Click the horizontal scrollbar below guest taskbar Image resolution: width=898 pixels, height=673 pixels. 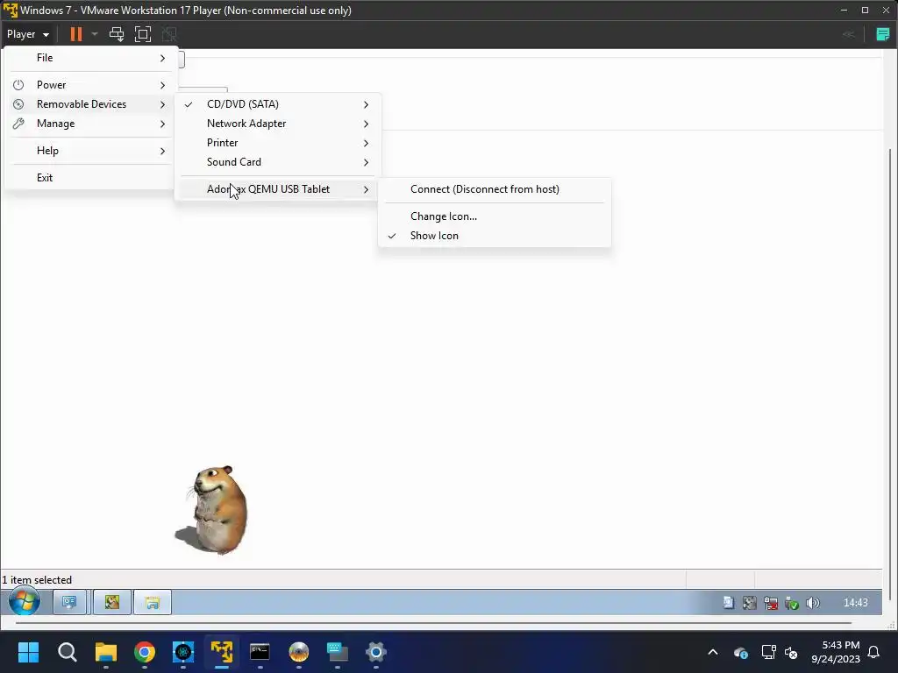click(433, 623)
